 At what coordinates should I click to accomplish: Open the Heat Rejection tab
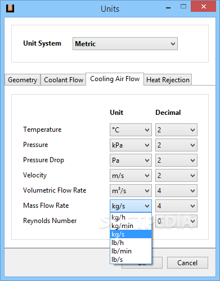tap(168, 80)
